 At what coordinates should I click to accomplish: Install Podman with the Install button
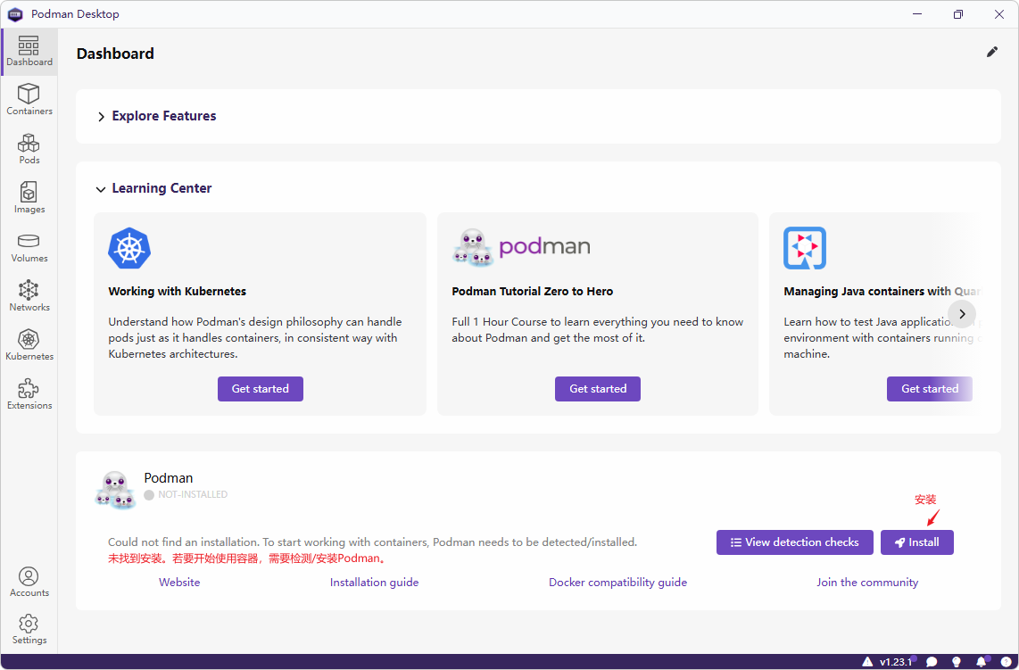tap(916, 542)
